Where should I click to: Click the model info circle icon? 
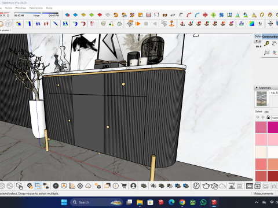click(x=116, y=186)
